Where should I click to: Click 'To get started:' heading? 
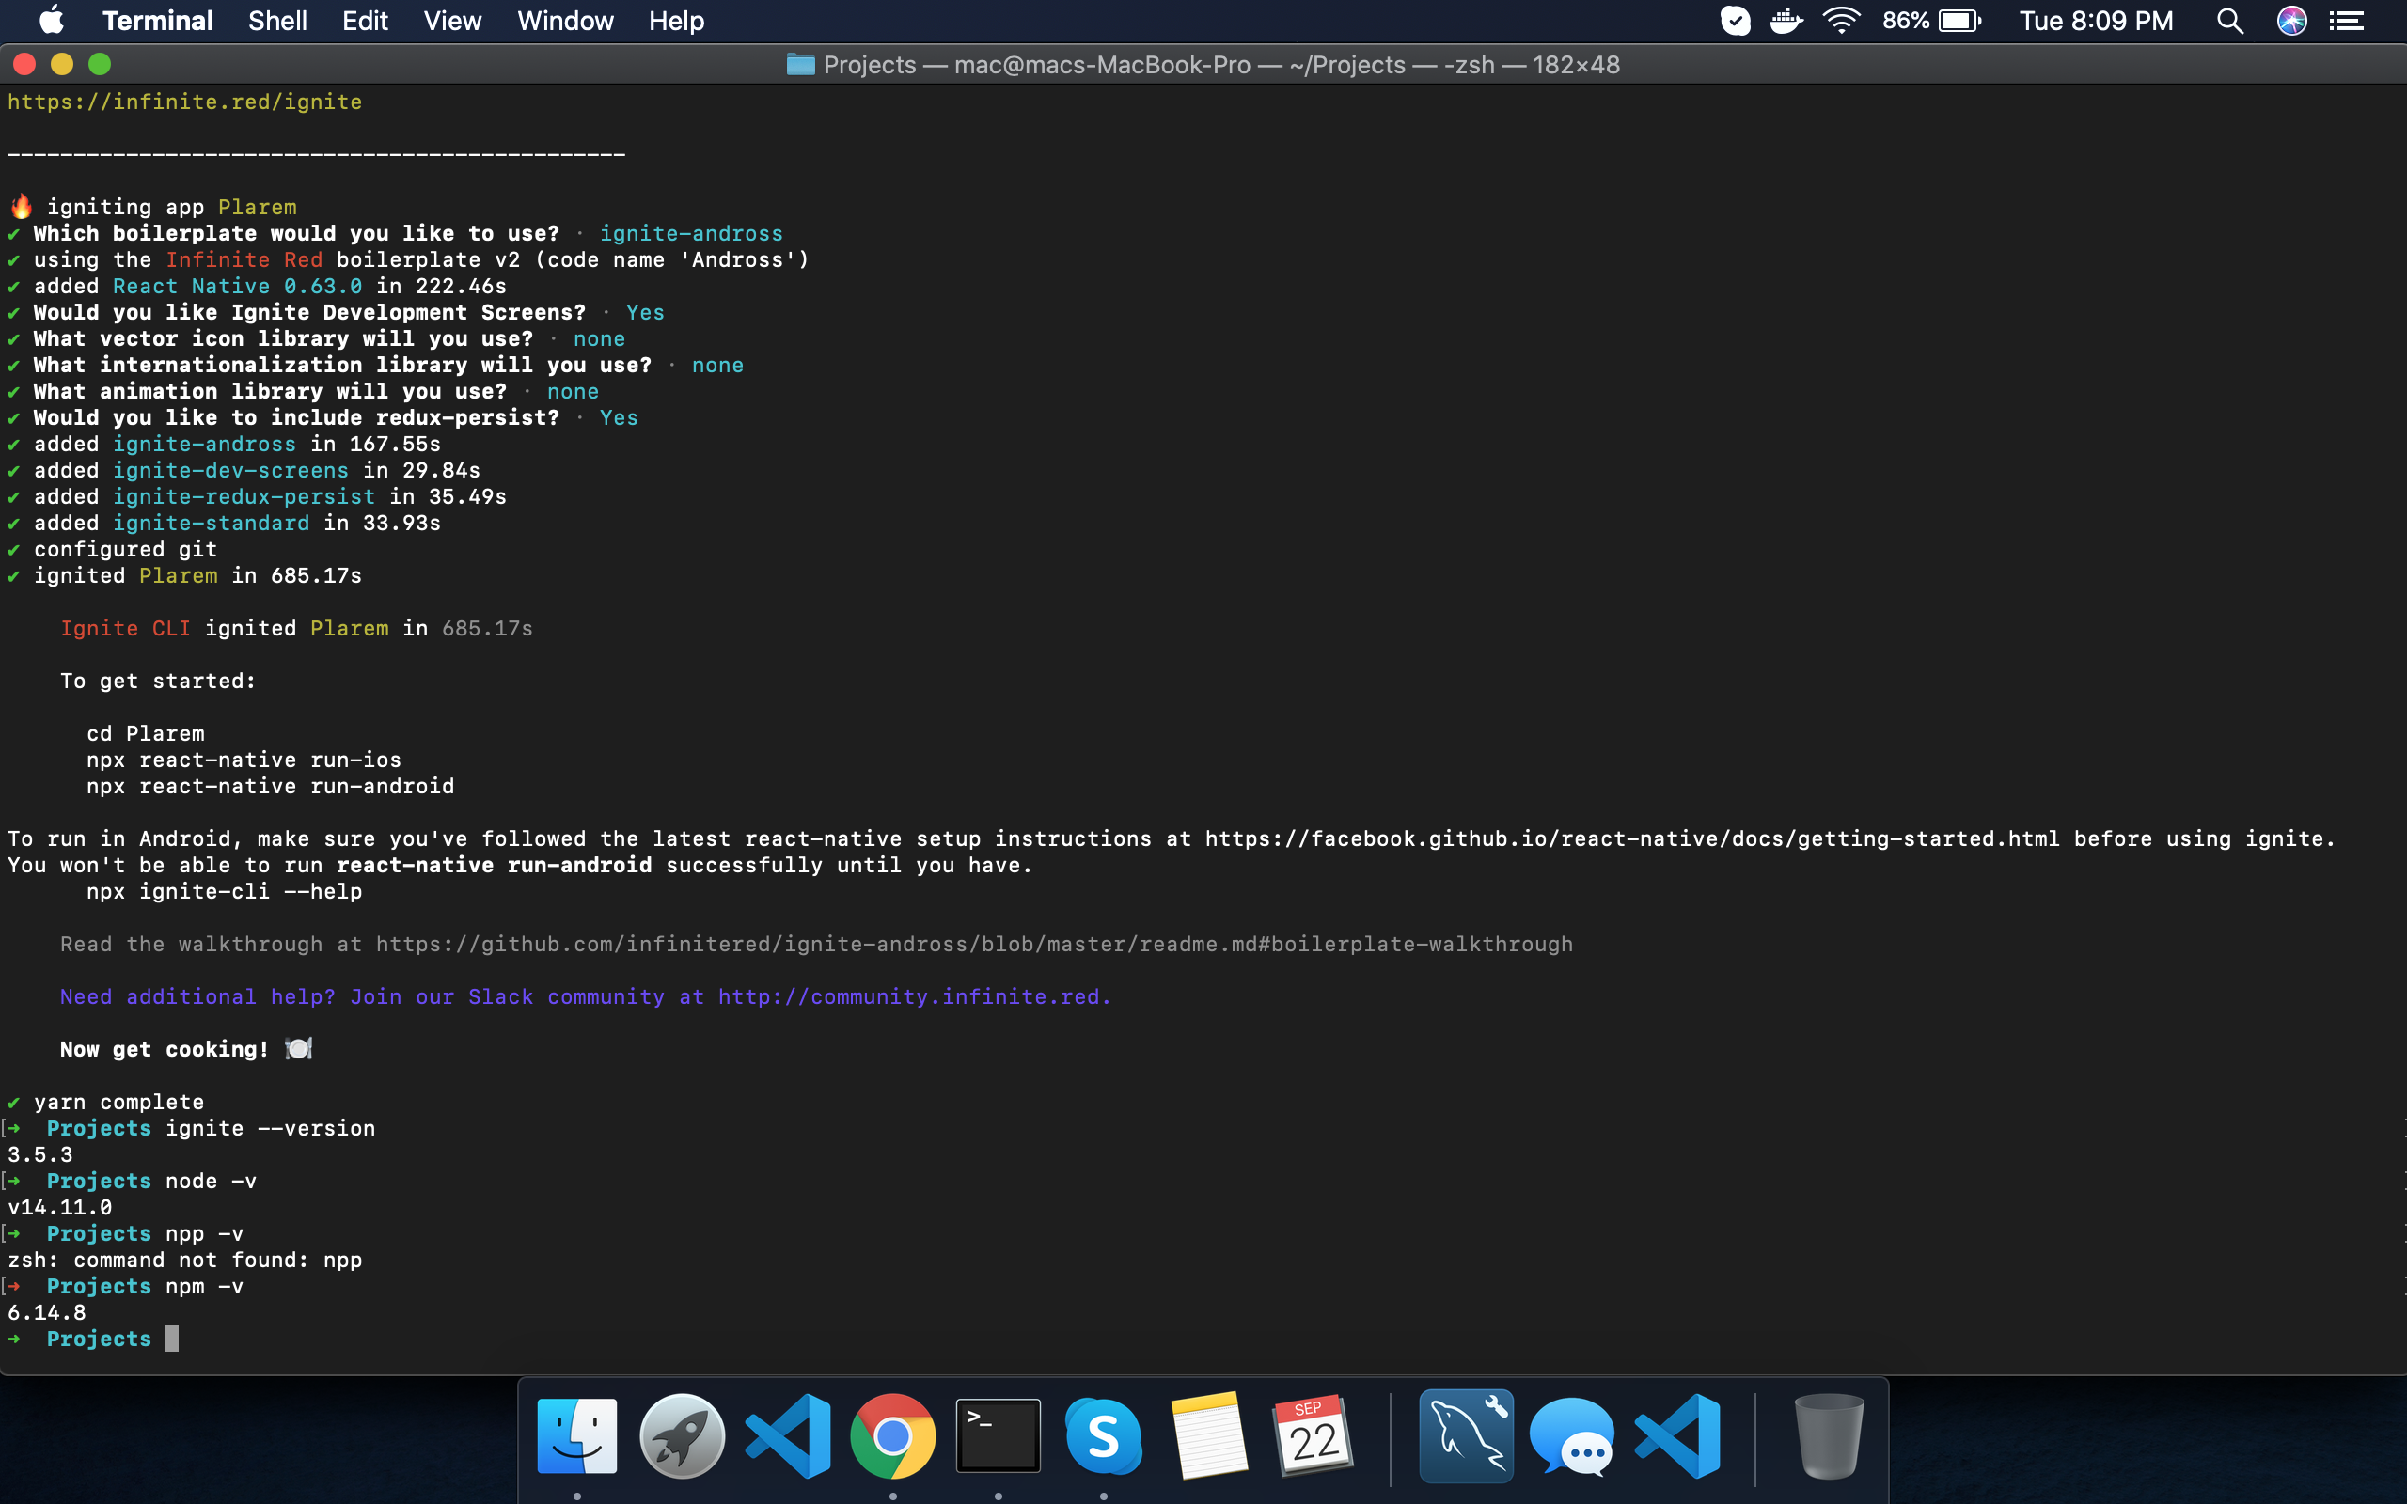pos(158,681)
